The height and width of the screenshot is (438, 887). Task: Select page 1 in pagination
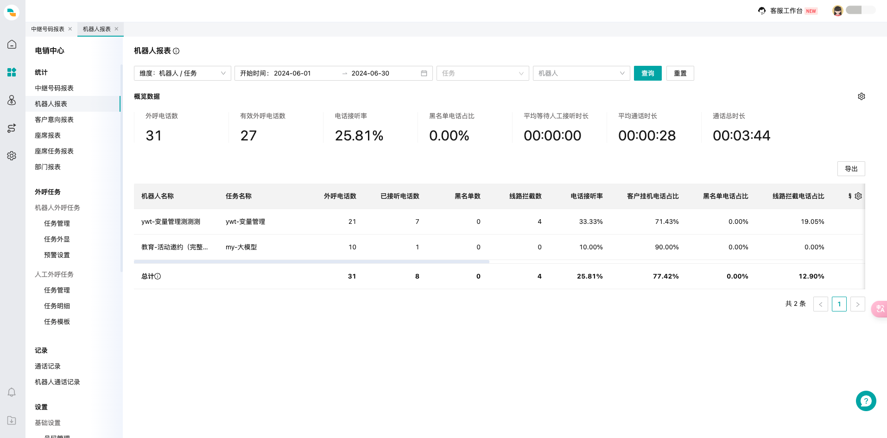[x=839, y=304]
